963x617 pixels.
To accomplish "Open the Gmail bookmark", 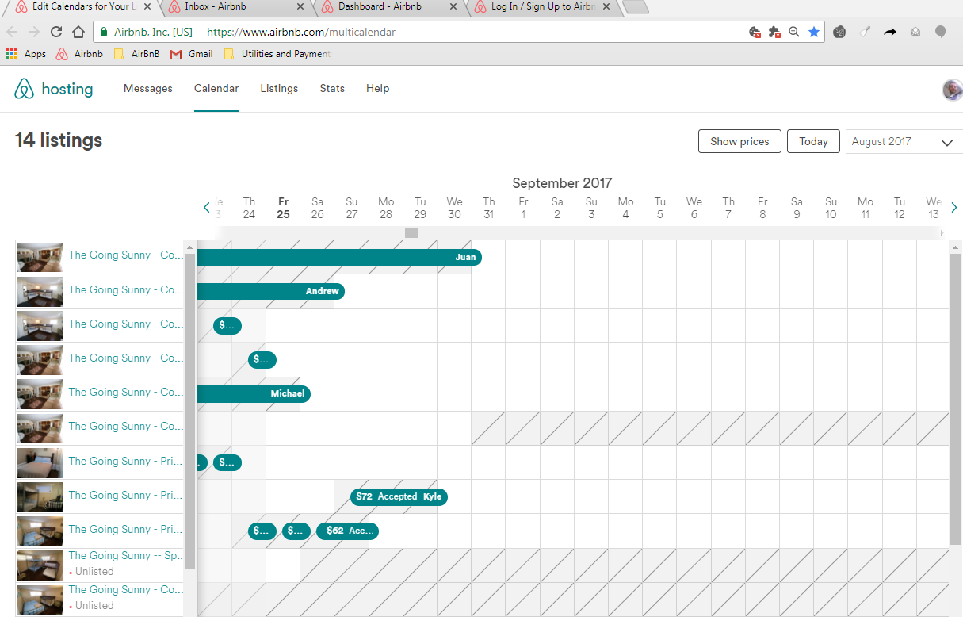I will point(192,54).
